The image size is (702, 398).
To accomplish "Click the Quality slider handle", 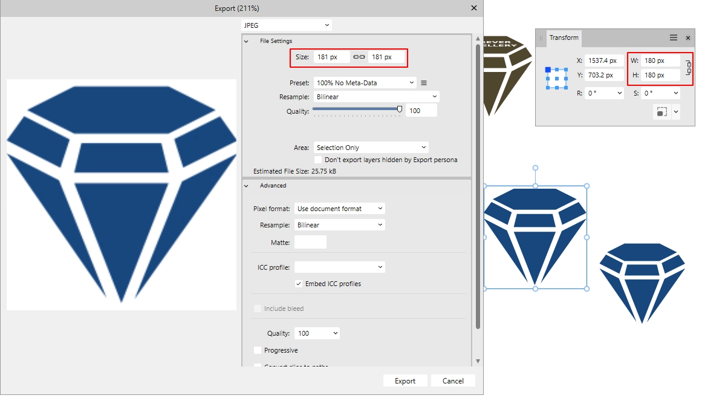I will point(399,109).
